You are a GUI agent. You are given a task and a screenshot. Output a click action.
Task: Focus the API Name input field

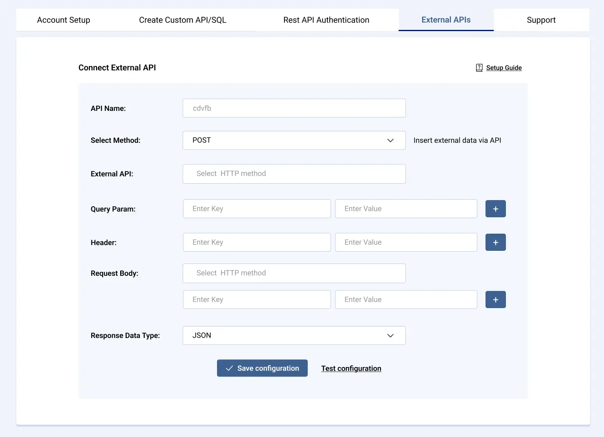(x=294, y=108)
